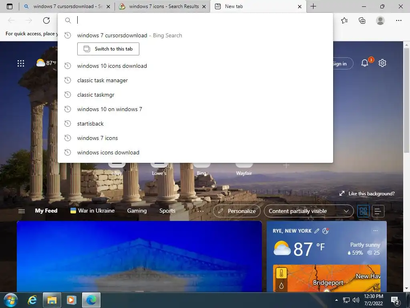The height and width of the screenshot is (308, 410).
Task: Open the Collections icon
Action: tap(362, 20)
